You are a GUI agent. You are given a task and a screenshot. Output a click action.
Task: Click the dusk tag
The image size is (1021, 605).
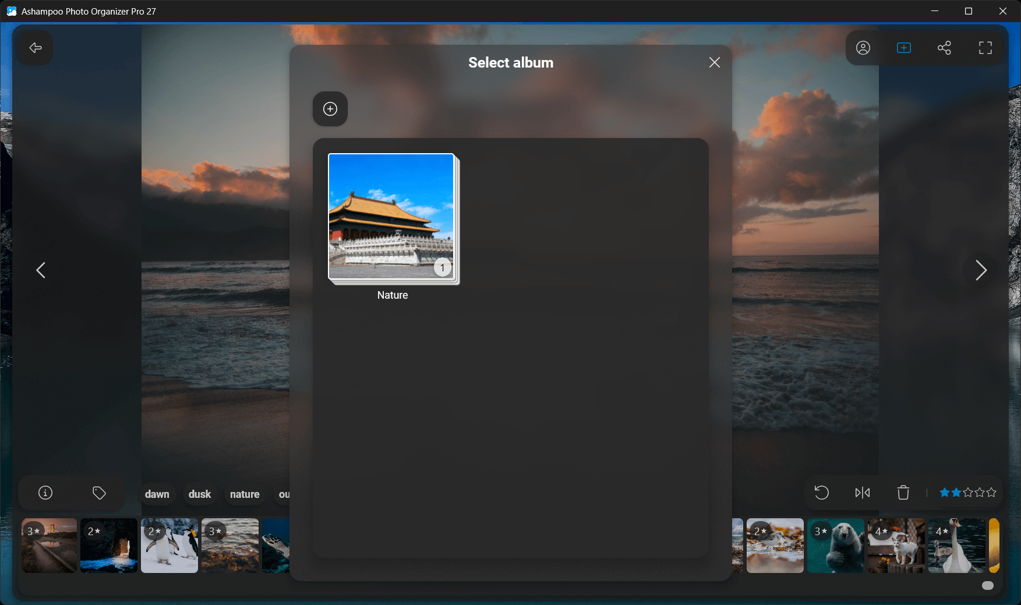200,494
